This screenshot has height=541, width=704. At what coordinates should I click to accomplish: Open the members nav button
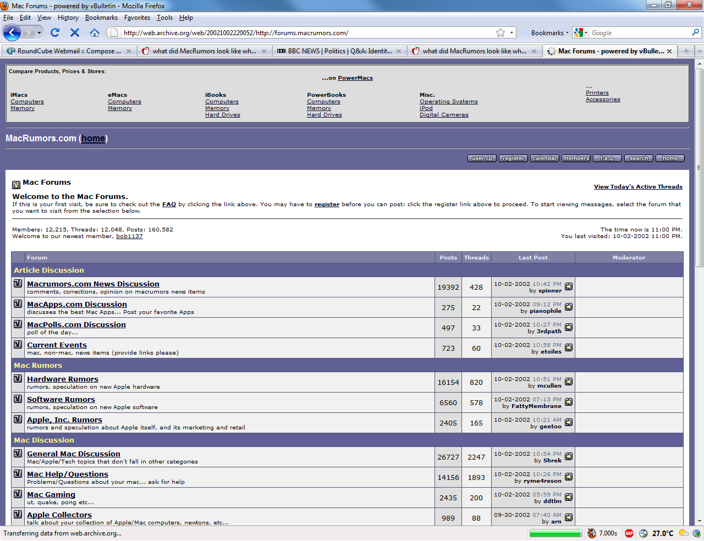click(576, 158)
